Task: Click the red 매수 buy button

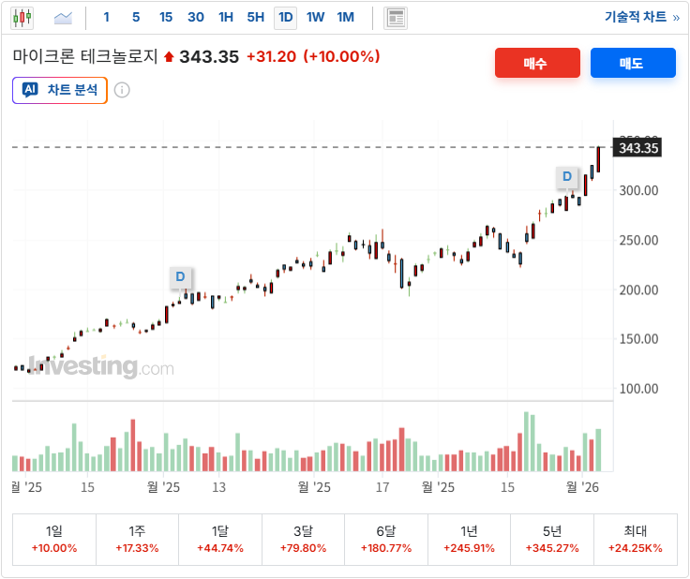Action: [537, 63]
